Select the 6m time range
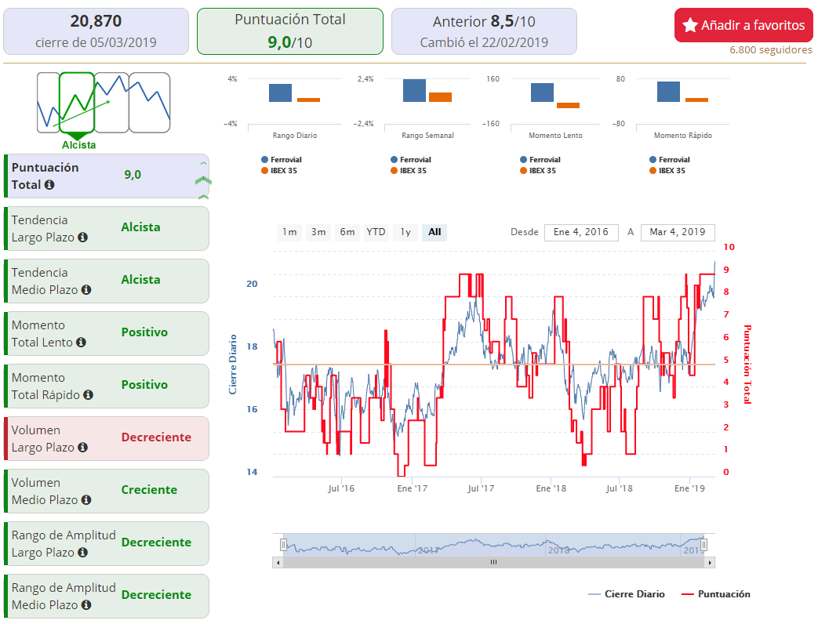This screenshot has width=818, height=624. [347, 232]
